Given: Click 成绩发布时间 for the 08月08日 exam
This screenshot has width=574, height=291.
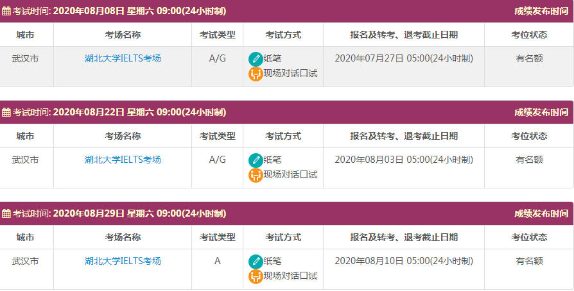Looking at the screenshot, I should (x=541, y=11).
